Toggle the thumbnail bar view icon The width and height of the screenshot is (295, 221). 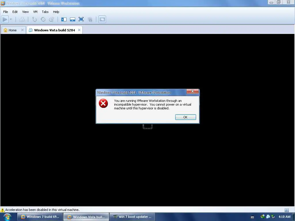click(x=72, y=19)
